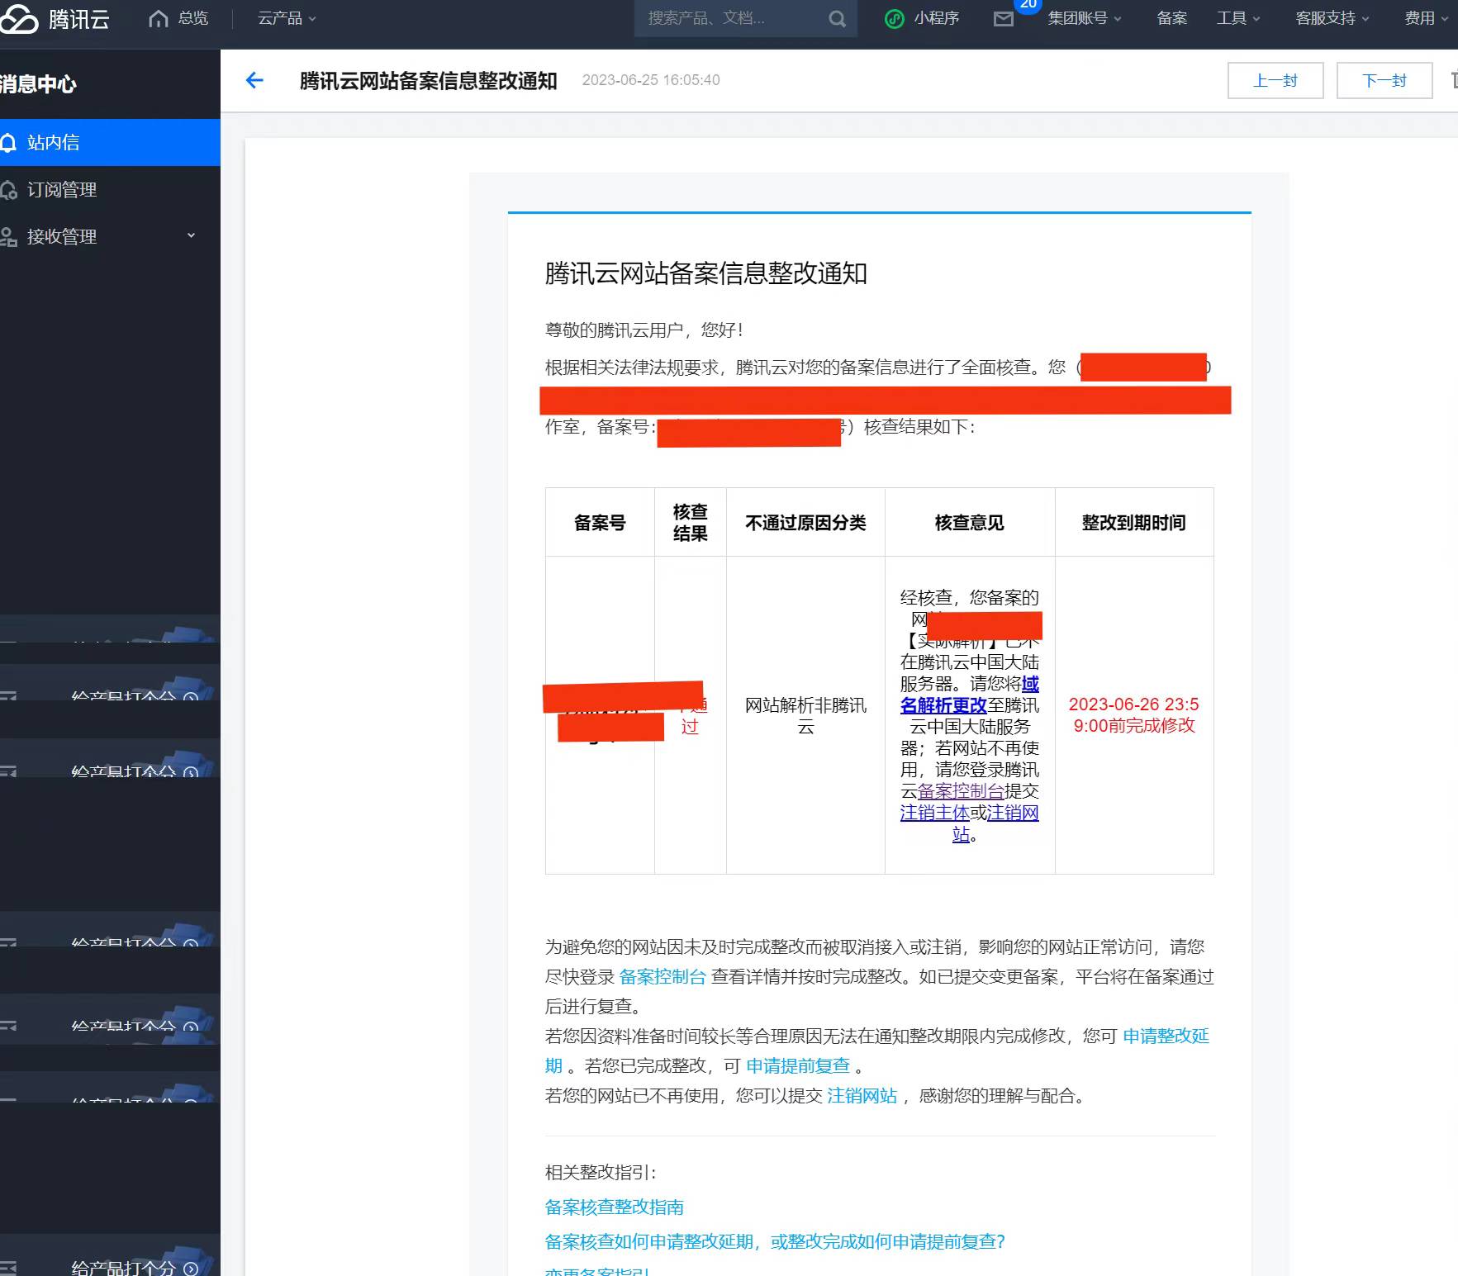Click the 备案号 column header
The height and width of the screenshot is (1276, 1458).
coord(600,523)
